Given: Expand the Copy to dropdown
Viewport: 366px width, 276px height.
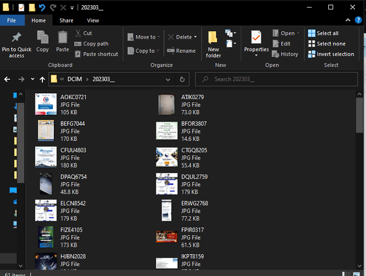Looking at the screenshot, I should pyautogui.click(x=144, y=51).
